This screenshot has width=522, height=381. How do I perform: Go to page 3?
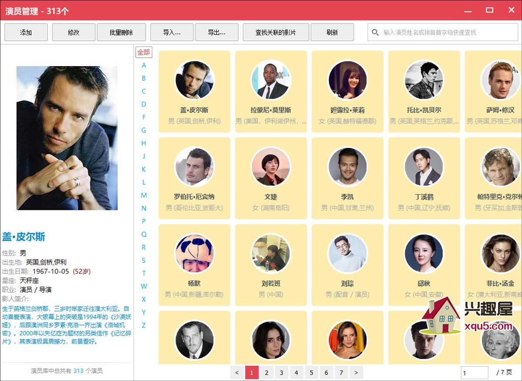[281, 373]
